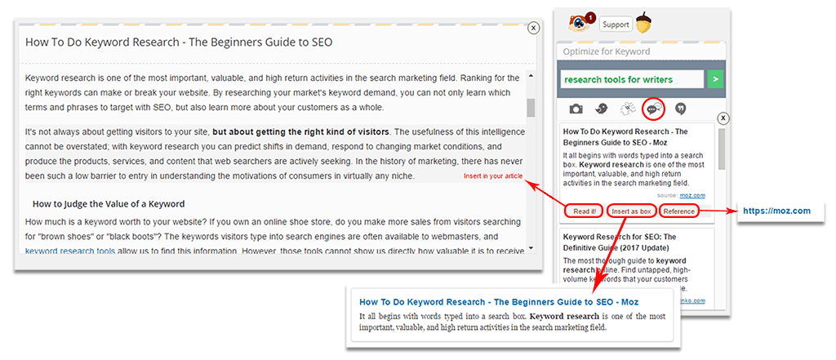
Task: Click the Optimize for Keyword panel header
Action: pos(641,51)
